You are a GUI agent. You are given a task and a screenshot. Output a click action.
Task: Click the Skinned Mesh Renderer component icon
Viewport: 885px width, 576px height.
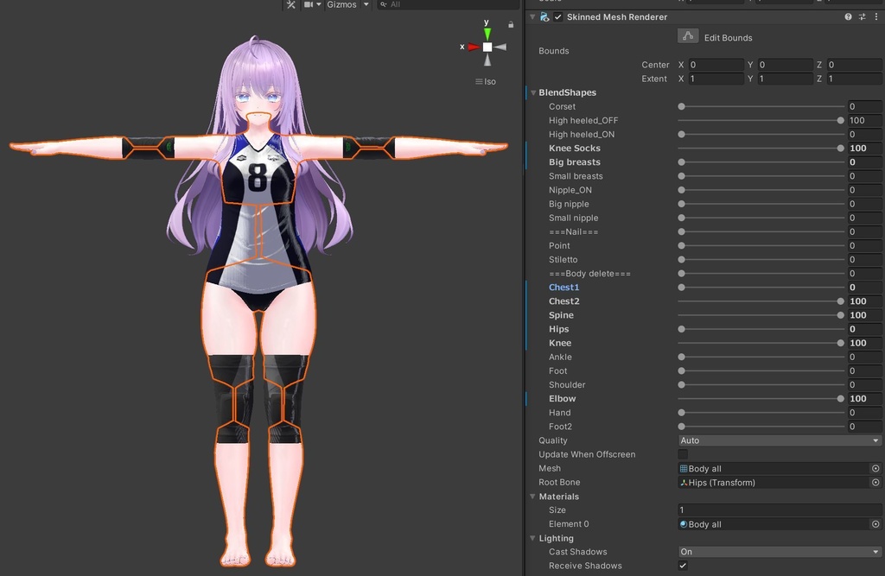(544, 17)
